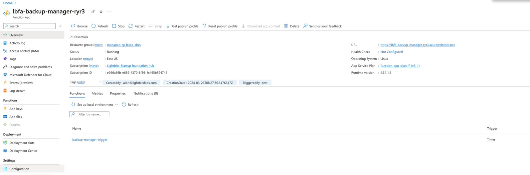Image resolution: width=530 pixels, height=175 pixels.
Task: Switch to the Properties tab
Action: pyautogui.click(x=118, y=93)
